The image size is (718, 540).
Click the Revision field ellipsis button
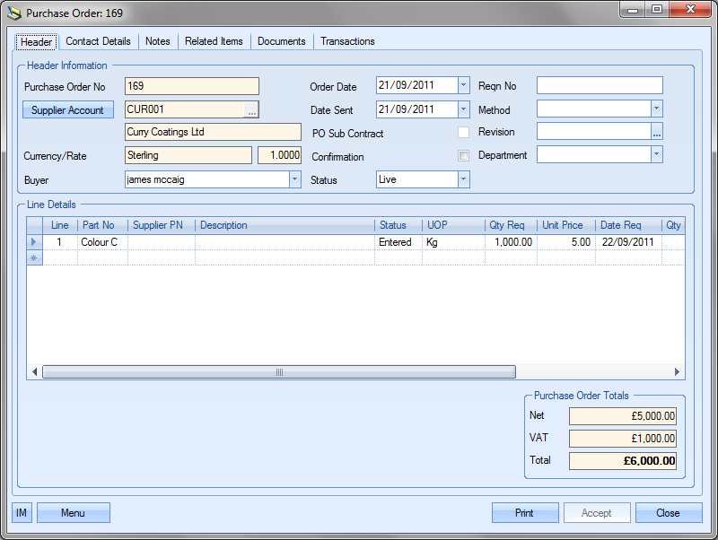pos(656,132)
